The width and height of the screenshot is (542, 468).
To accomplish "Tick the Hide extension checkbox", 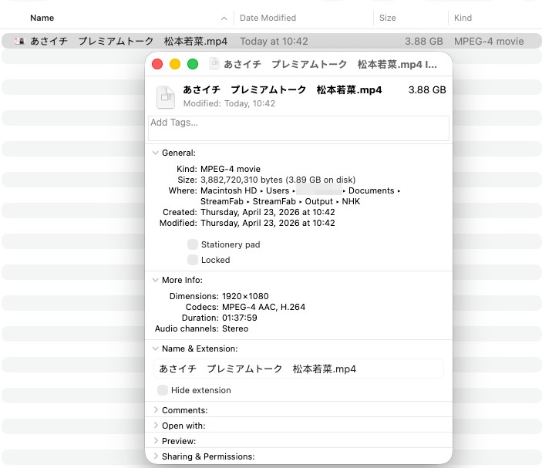I will (x=163, y=390).
